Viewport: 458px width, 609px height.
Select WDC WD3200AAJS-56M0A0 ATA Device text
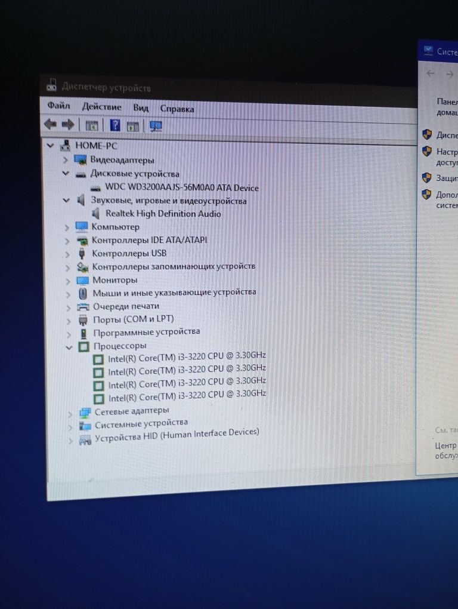click(x=182, y=187)
